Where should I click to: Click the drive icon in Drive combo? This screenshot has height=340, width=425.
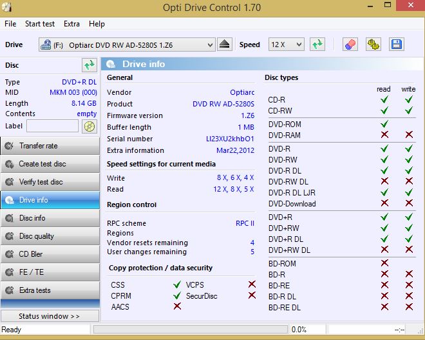click(x=46, y=45)
